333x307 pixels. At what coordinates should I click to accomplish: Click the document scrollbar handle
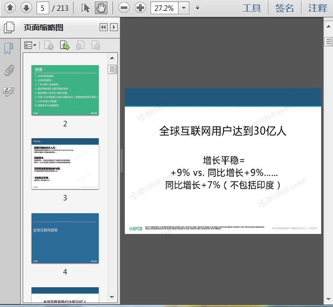329,41
